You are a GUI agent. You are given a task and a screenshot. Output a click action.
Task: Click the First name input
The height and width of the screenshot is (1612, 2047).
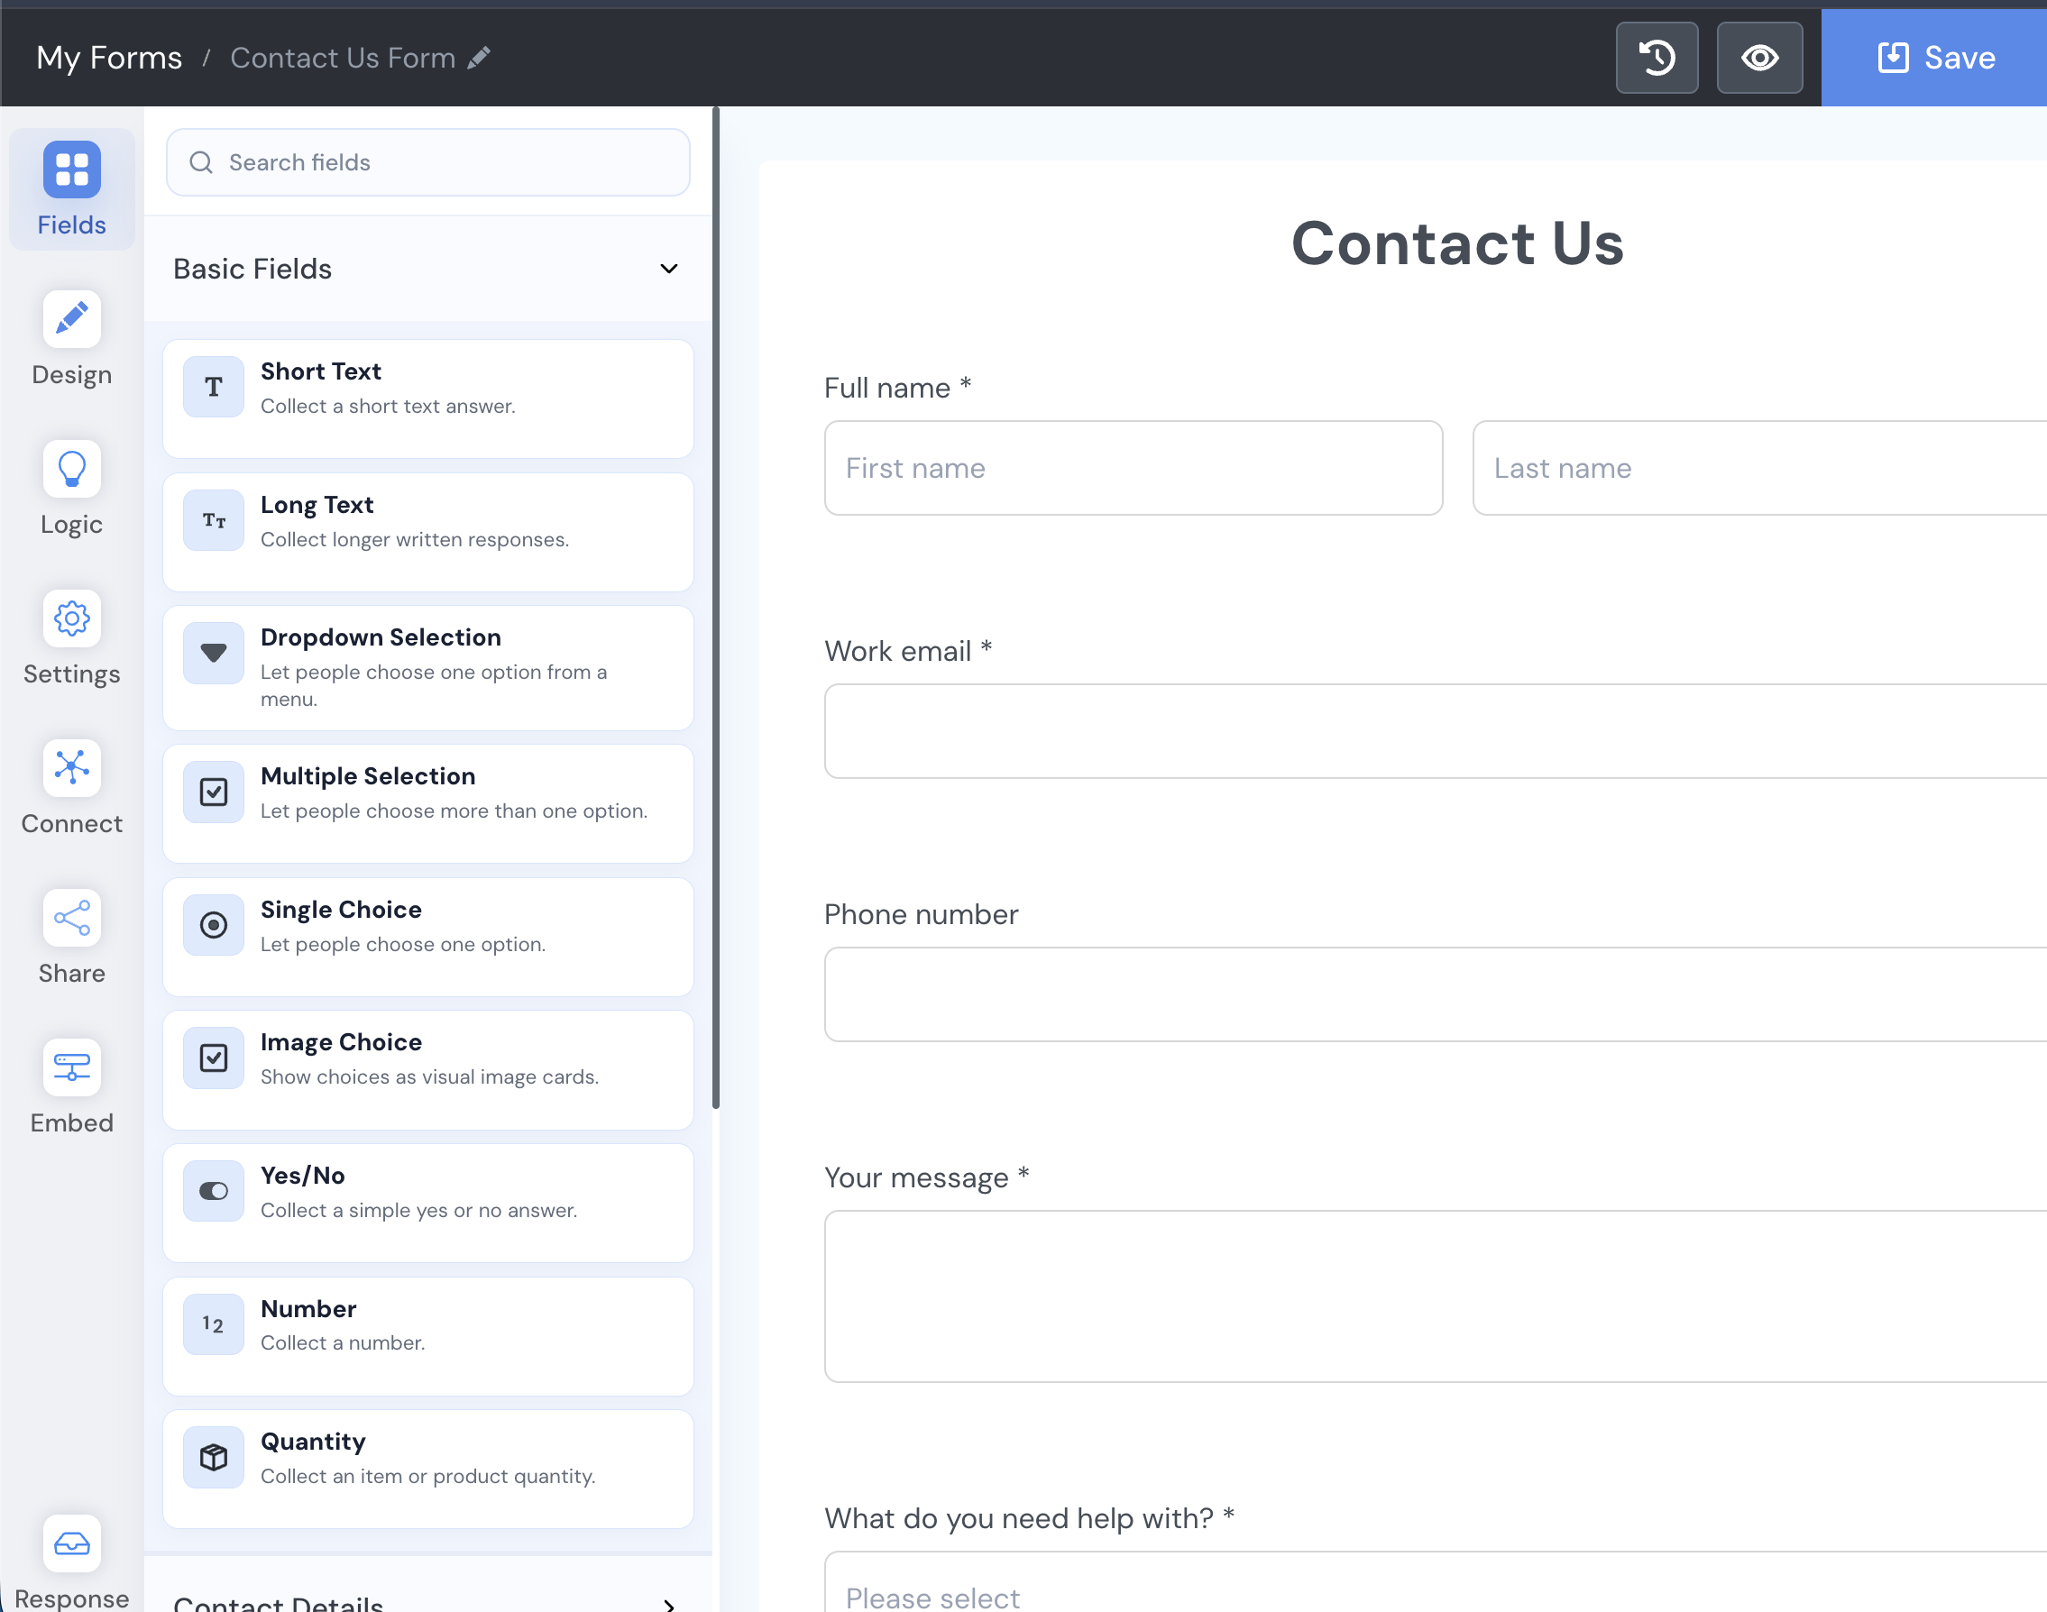coord(1134,468)
